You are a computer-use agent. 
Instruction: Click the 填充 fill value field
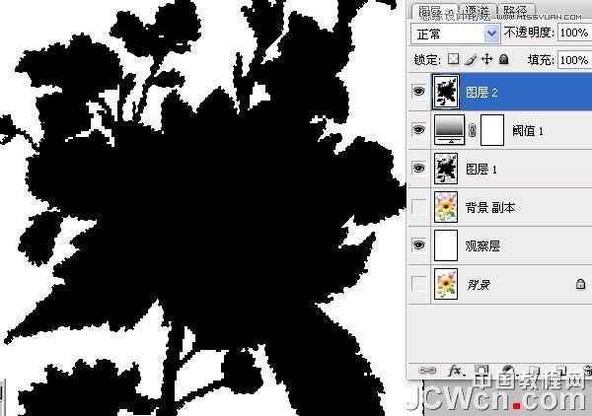tap(574, 59)
